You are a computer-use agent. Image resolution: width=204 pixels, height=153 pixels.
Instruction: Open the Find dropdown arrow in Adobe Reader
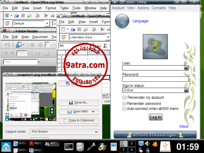tap(39, 62)
